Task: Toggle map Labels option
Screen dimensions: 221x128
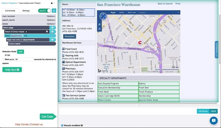Action: click(142, 12)
